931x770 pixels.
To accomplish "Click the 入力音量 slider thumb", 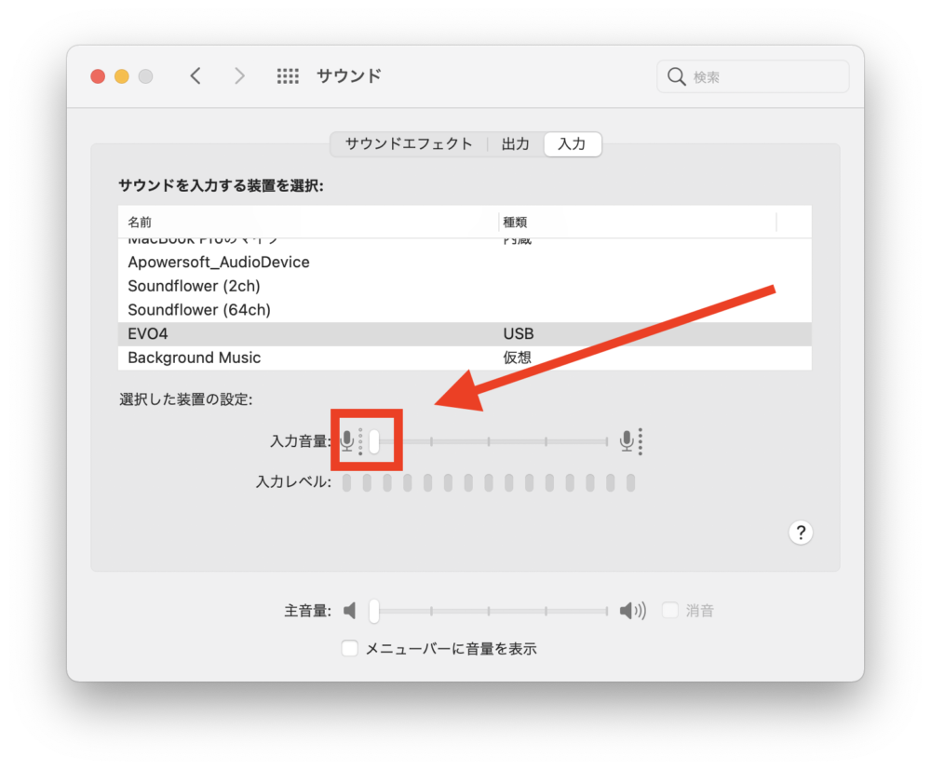I will tap(374, 441).
